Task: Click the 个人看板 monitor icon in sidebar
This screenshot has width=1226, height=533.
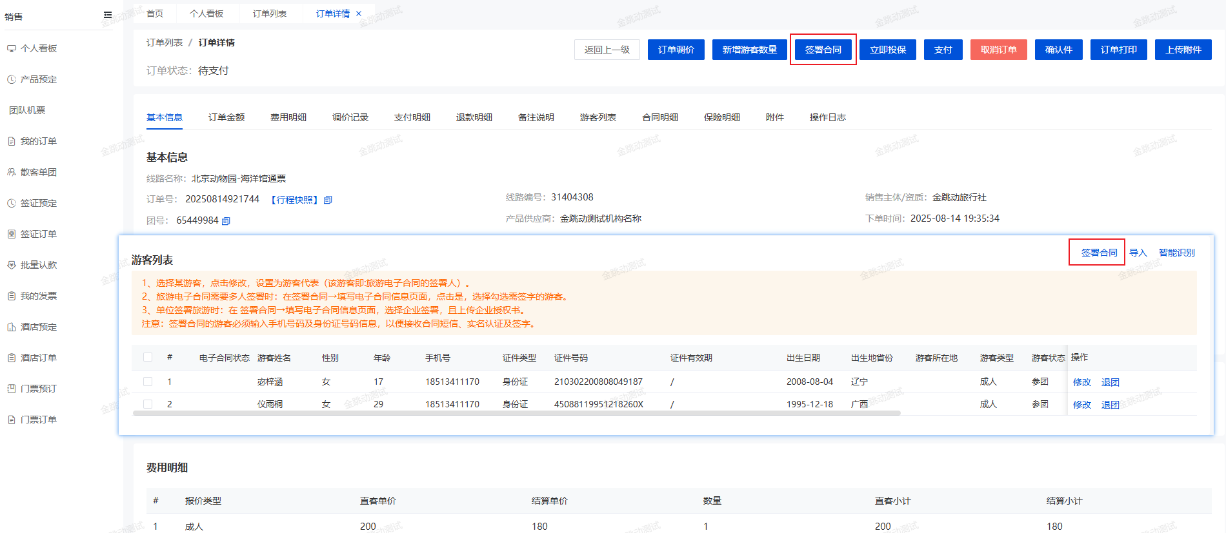Action: pyautogui.click(x=12, y=48)
